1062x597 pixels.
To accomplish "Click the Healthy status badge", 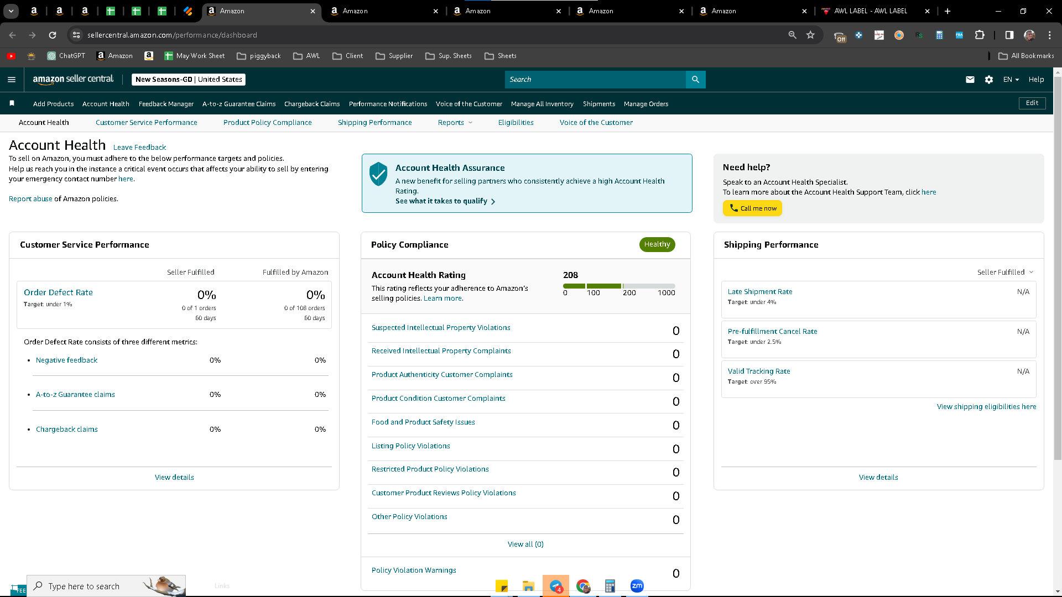I will [657, 244].
